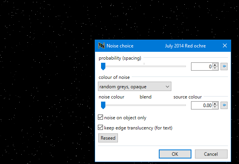Screen dimensions: 239x164
Task: Click the 'colour of noise' label
Action: 114,77
